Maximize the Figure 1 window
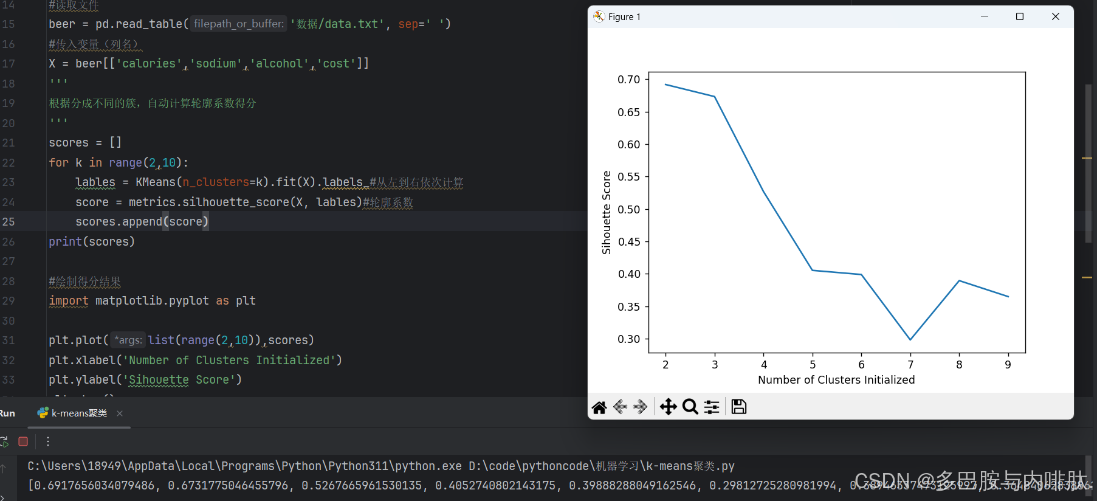The image size is (1097, 501). [1020, 16]
